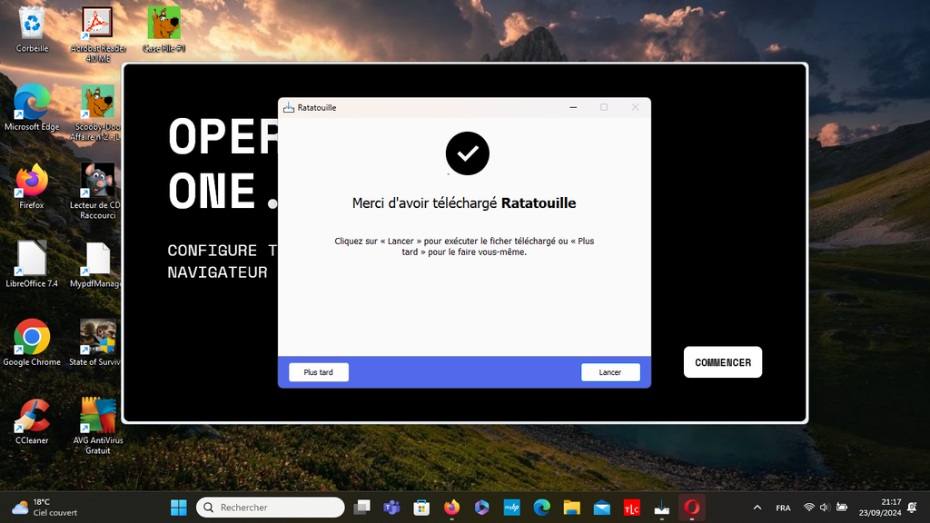This screenshot has height=523, width=930.
Task: Open the Mail app from the taskbar
Action: click(x=601, y=508)
